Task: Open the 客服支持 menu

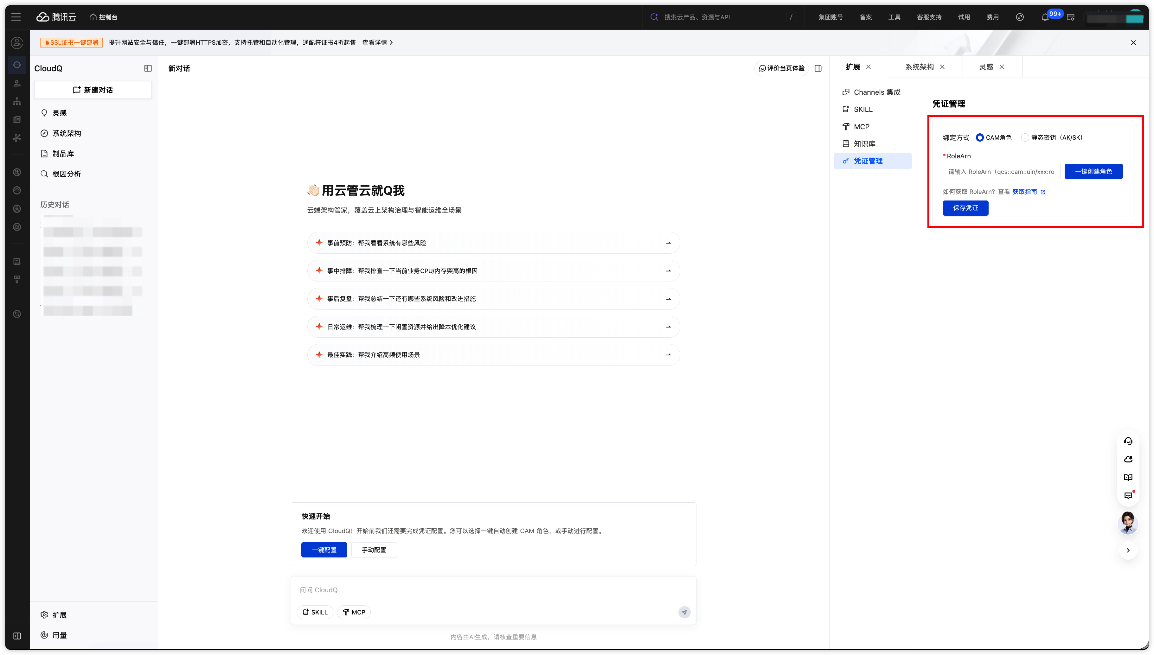Action: pos(929,17)
